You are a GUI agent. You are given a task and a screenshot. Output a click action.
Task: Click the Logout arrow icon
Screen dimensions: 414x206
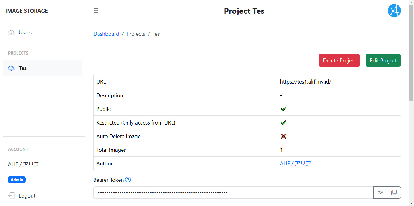pos(11,196)
